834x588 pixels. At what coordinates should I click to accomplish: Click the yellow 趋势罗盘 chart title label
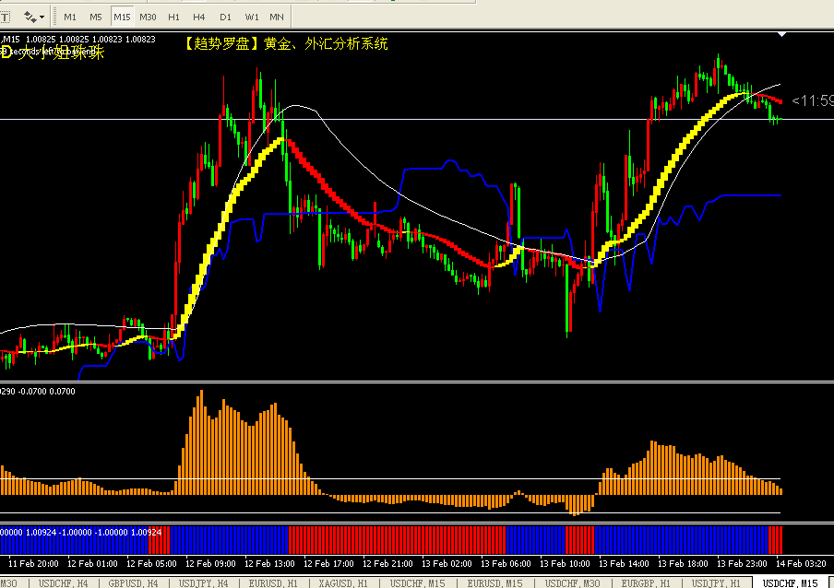[x=286, y=44]
